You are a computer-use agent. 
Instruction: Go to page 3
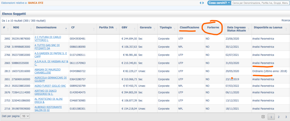point(286,117)
